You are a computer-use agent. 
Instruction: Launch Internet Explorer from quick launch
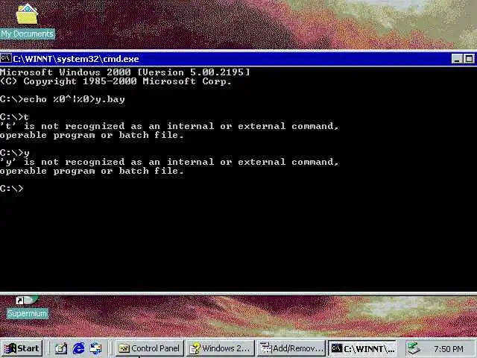[x=78, y=348]
